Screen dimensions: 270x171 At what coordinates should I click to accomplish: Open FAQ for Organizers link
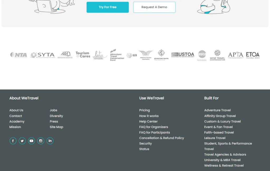(x=154, y=127)
